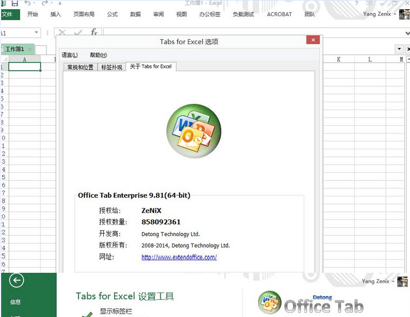The width and height of the screenshot is (410, 317).
Task: Click the Redo arrow icon
Action: [x=44, y=3]
